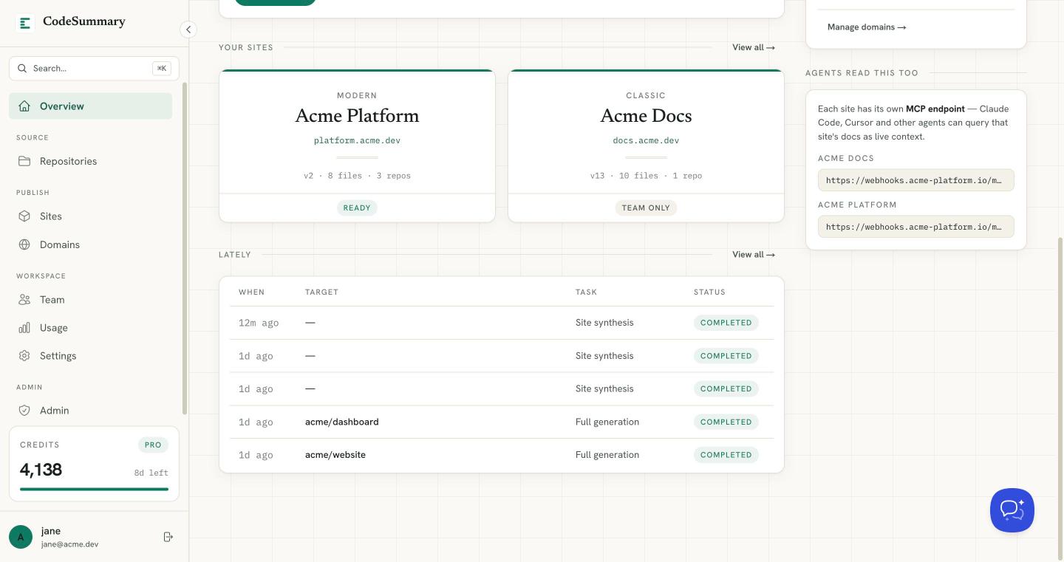Click the Team people icon

click(x=24, y=300)
